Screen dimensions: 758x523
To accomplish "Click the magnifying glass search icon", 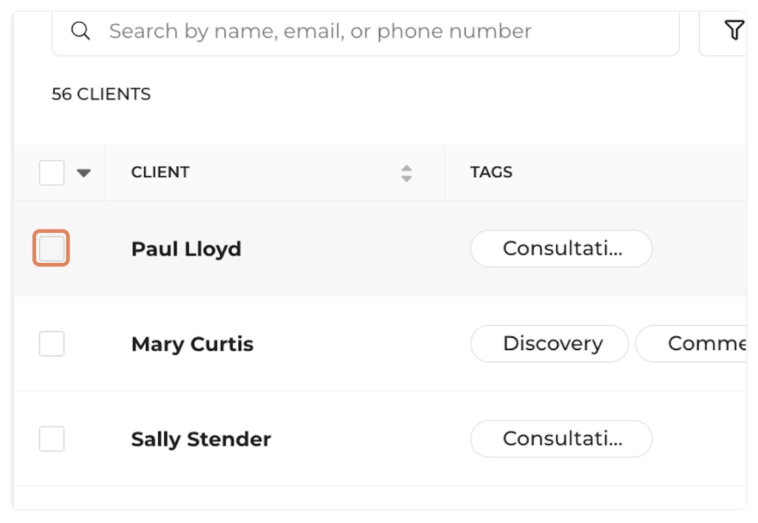I will pyautogui.click(x=80, y=31).
